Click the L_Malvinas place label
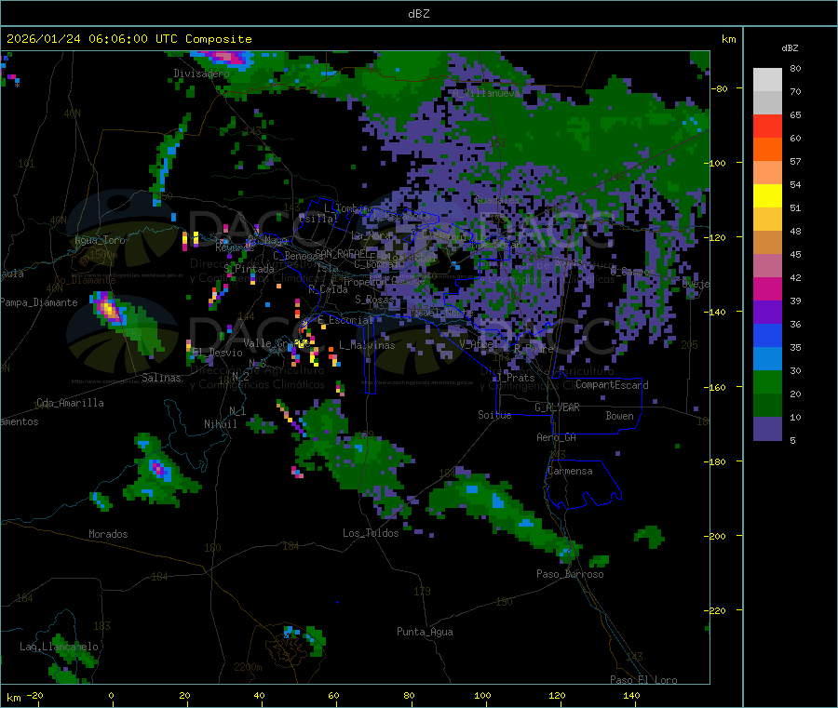The height and width of the screenshot is (708, 838). pos(367,345)
